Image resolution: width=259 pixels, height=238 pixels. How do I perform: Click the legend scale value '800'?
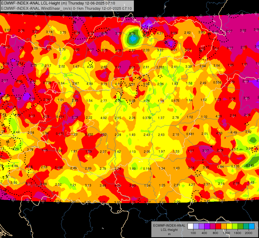point(215,233)
